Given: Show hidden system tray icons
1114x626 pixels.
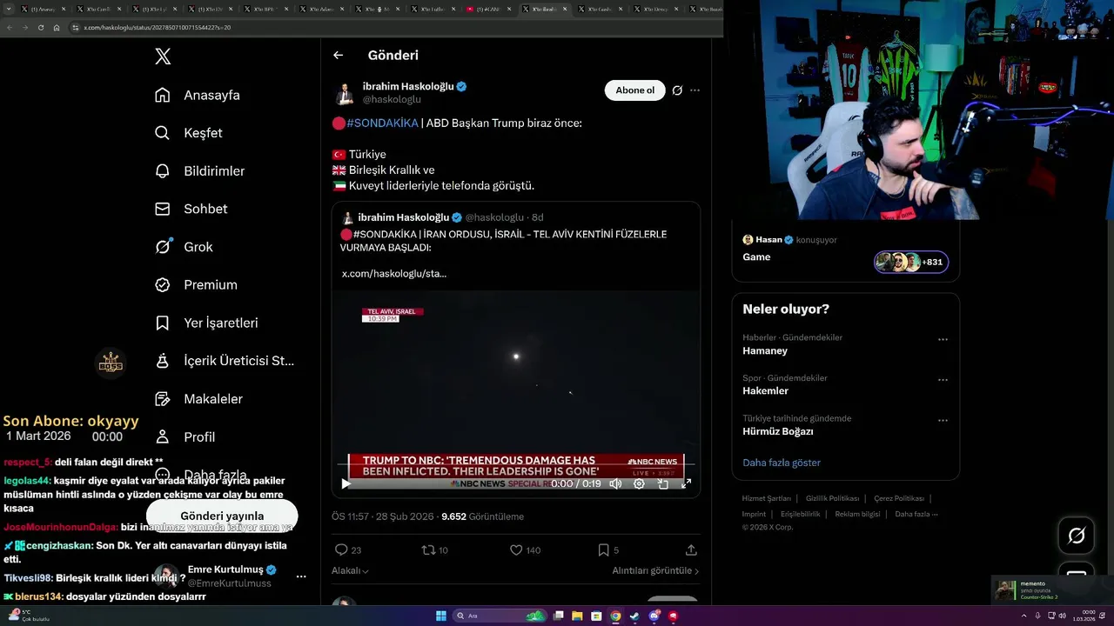Looking at the screenshot, I should point(1025,616).
